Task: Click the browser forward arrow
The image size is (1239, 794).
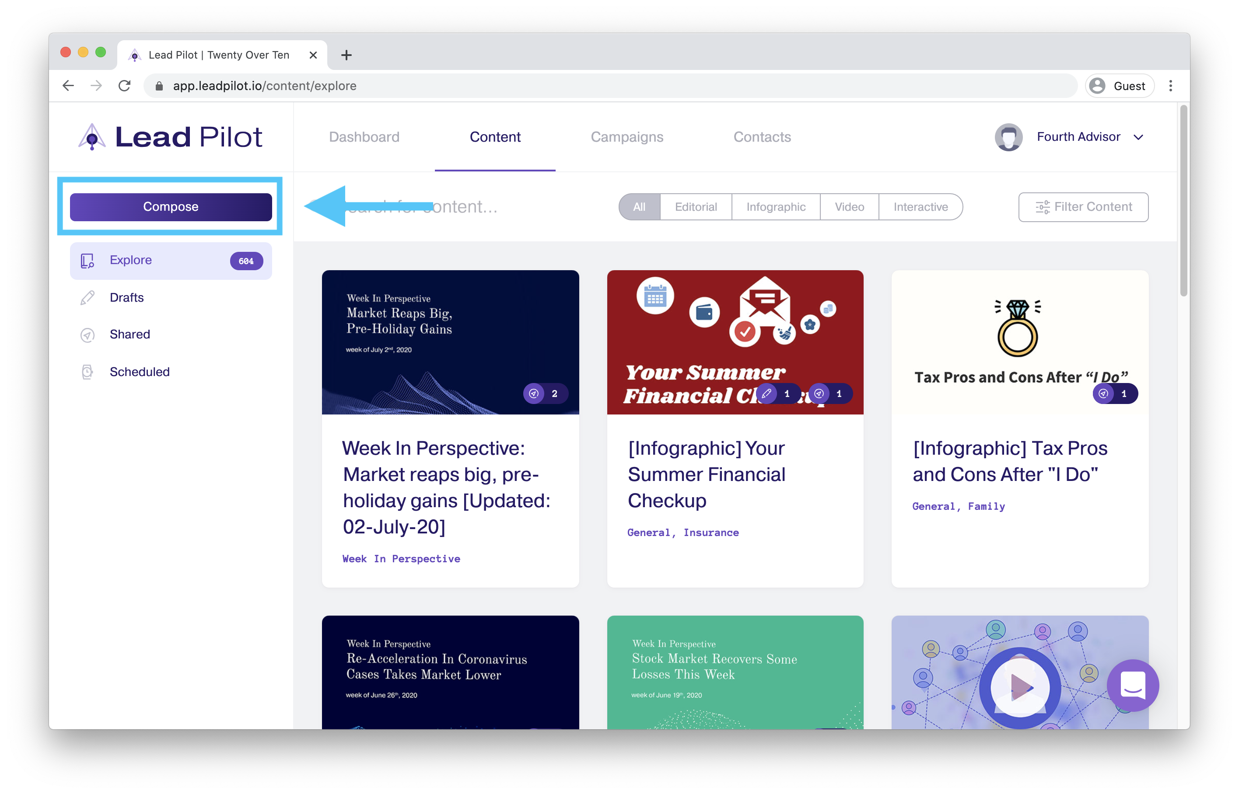Action: 96,86
